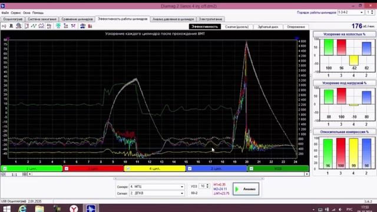Click the horizontal slider bar above the Синхро panel
This screenshot has height=212, width=377.
[x=188, y=178]
